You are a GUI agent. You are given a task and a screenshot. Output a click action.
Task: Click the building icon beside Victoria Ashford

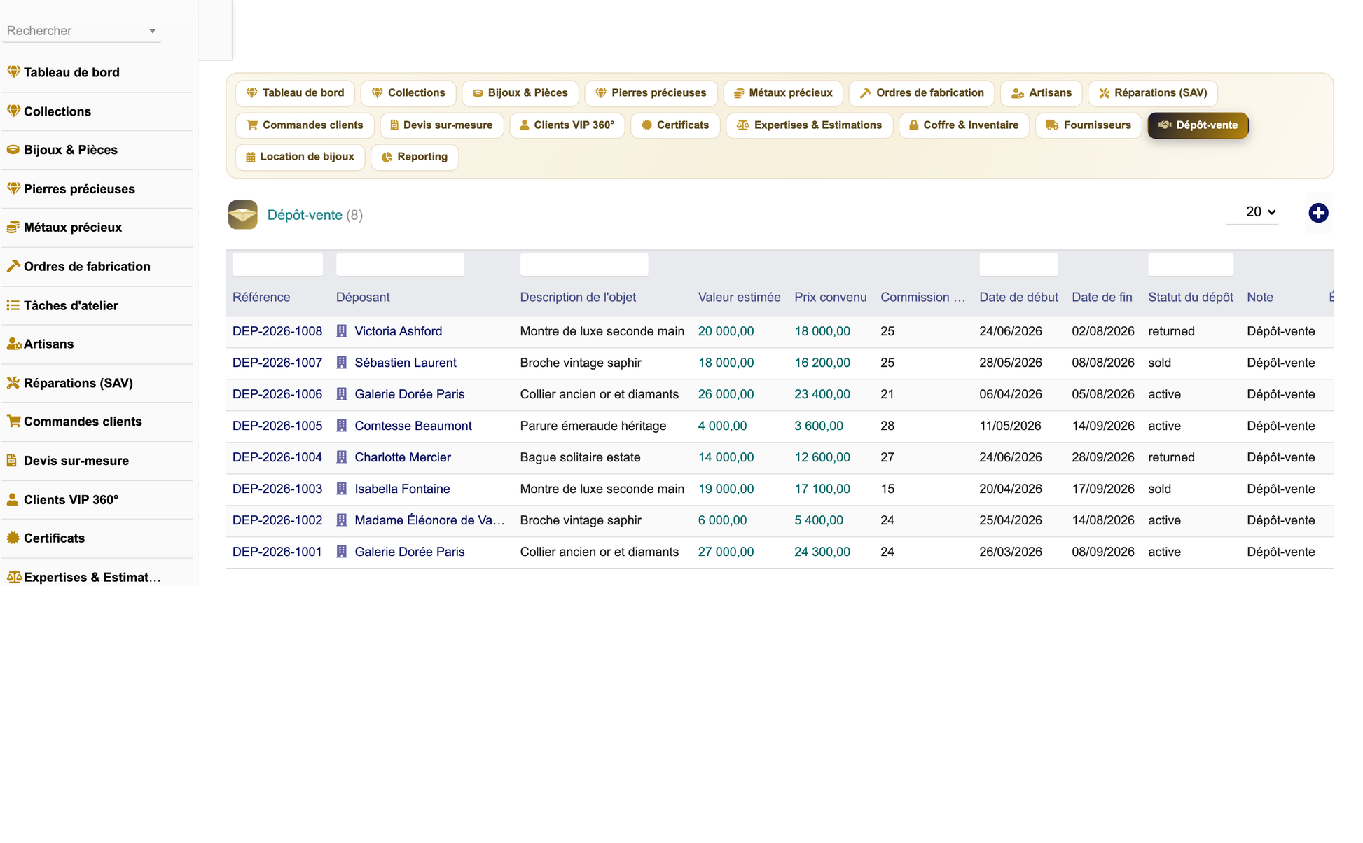pos(342,331)
